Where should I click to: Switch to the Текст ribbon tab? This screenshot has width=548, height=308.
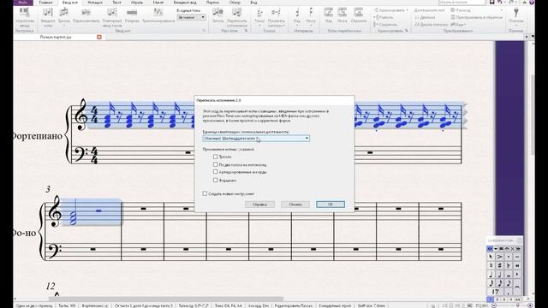coord(116,3)
